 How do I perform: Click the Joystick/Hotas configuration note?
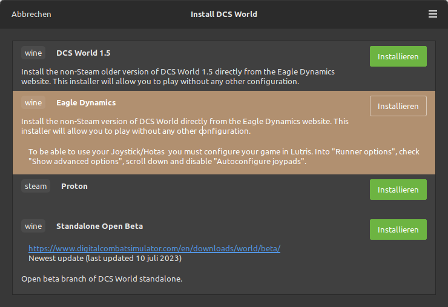click(224, 156)
